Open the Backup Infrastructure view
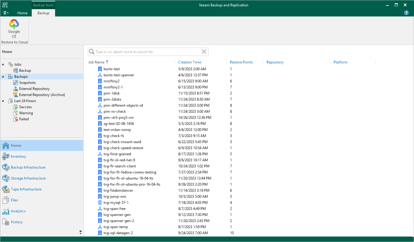 [x=28, y=167]
